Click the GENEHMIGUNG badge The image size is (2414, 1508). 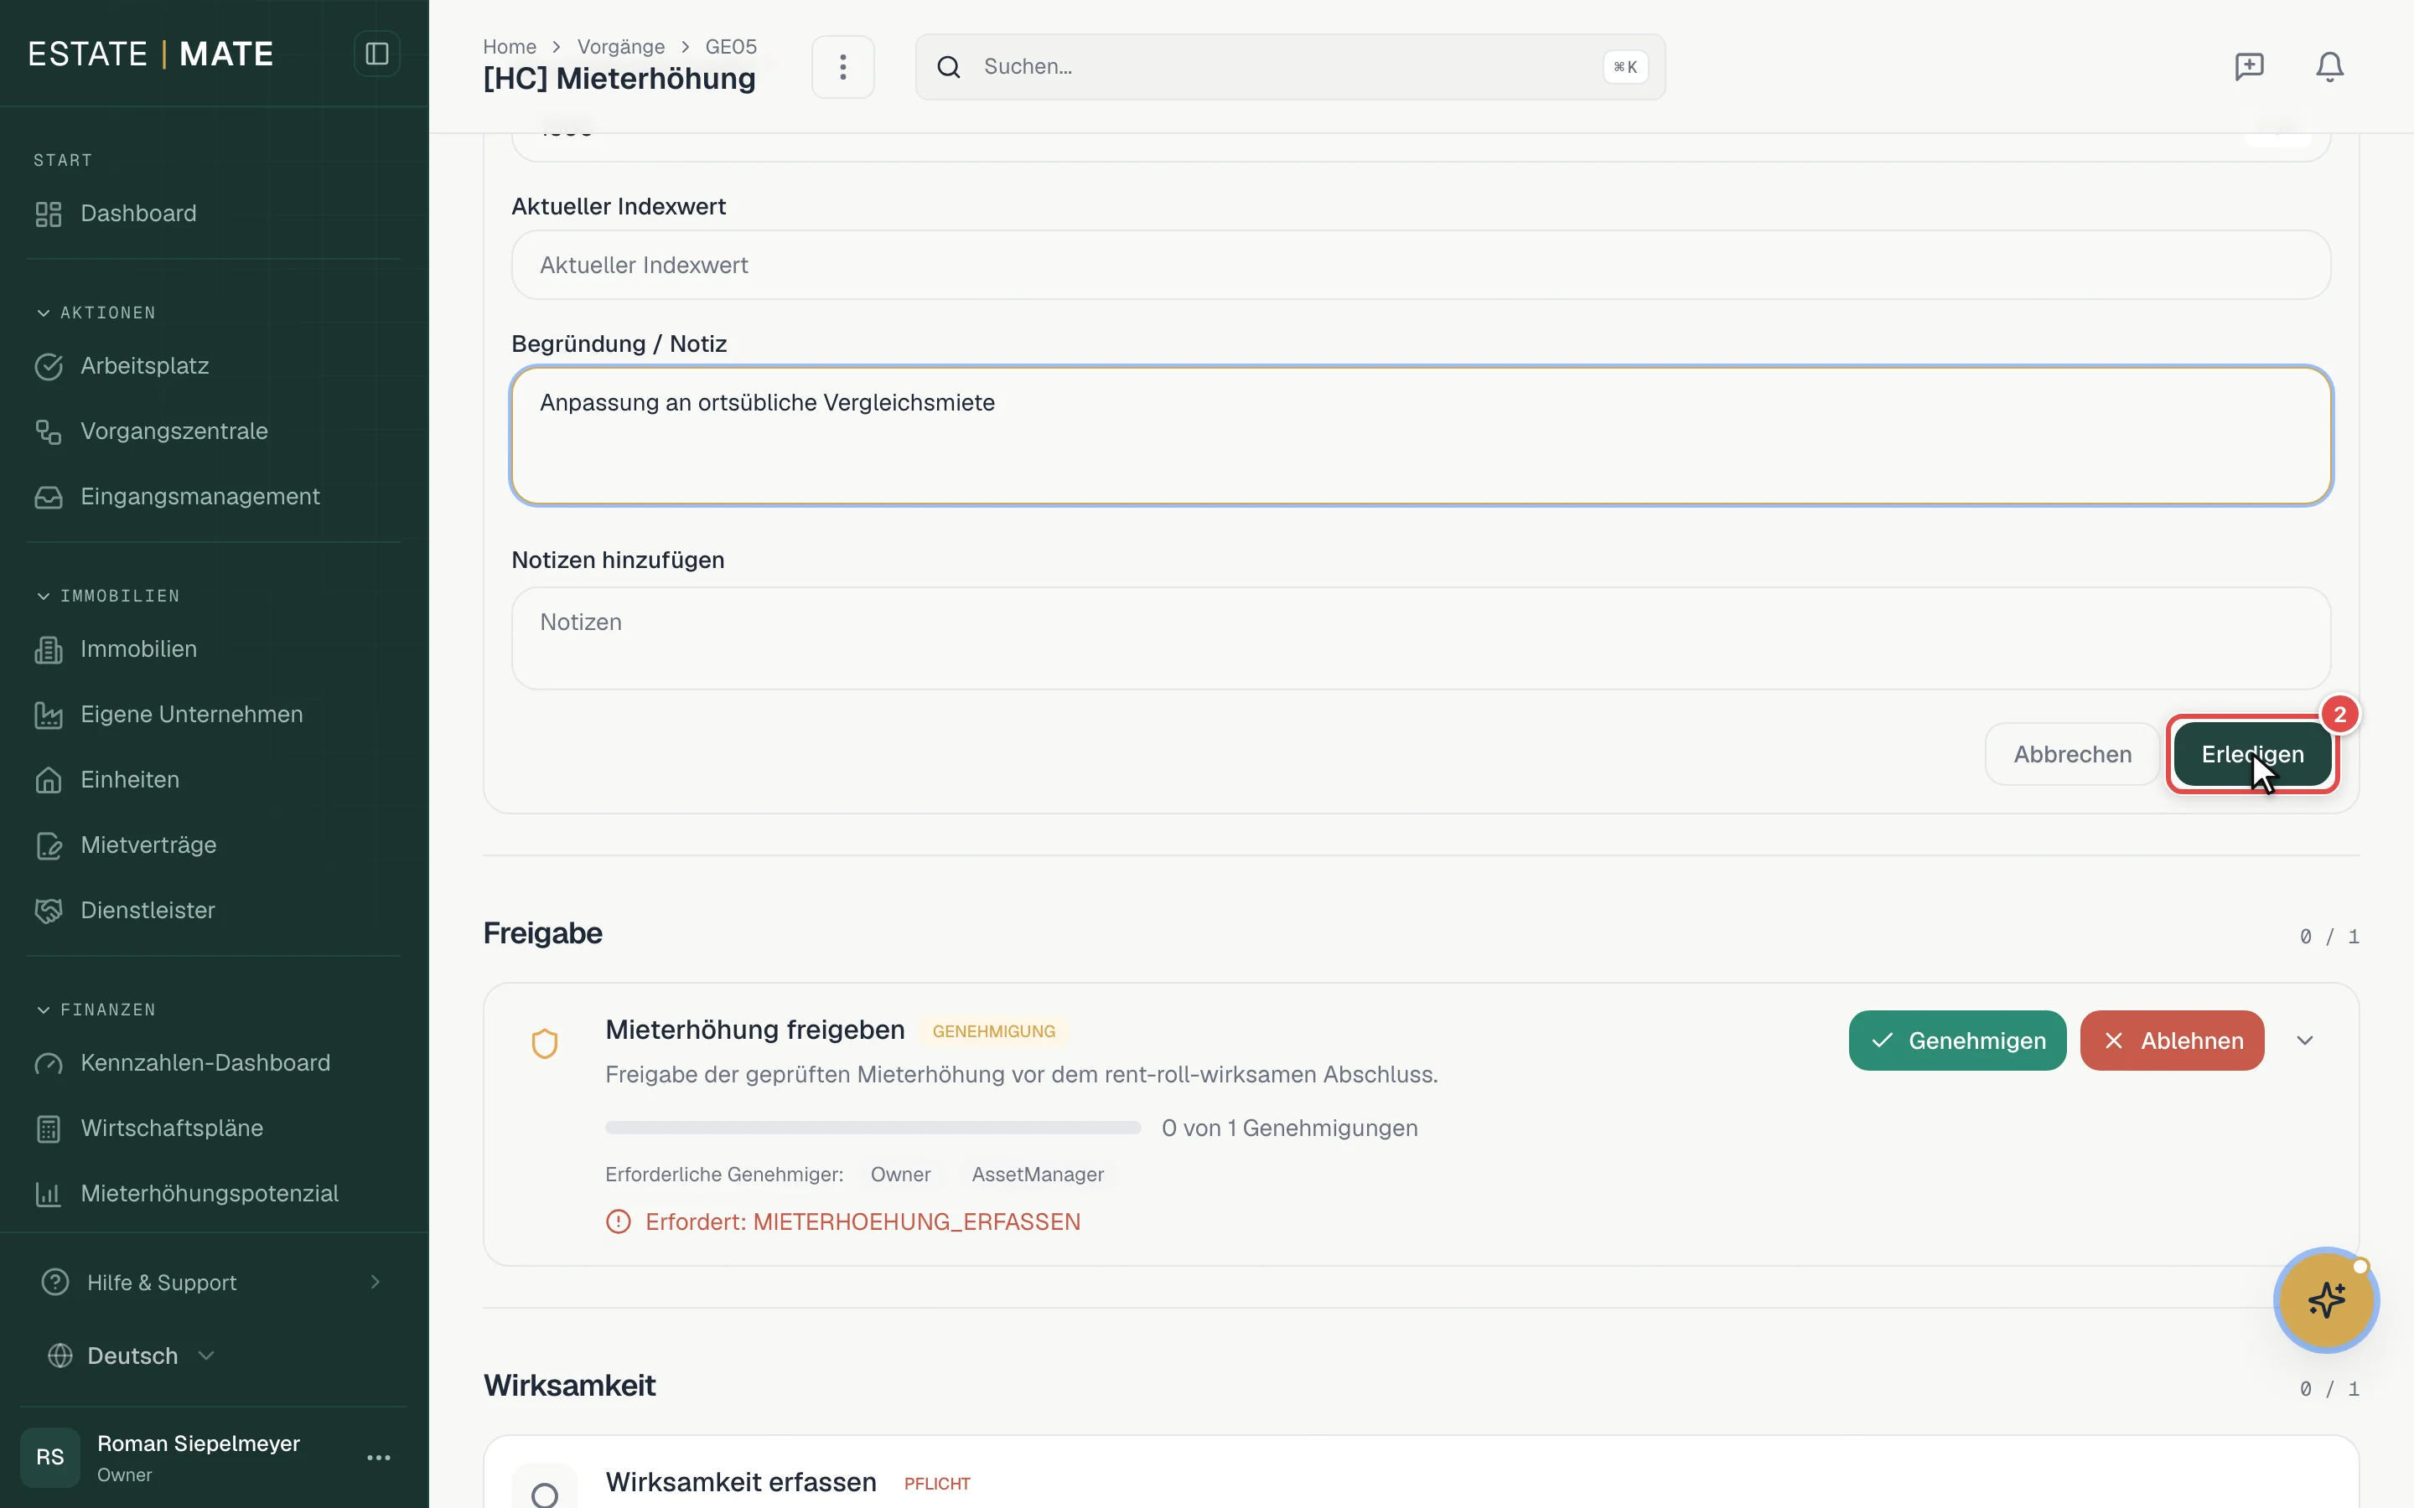(993, 1031)
